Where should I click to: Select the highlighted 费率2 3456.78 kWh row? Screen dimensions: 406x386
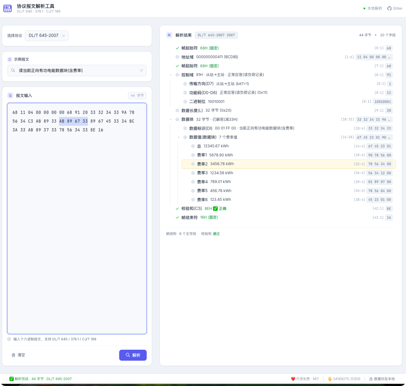point(289,164)
